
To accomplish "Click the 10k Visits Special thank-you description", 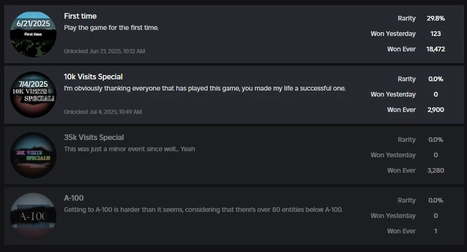I will point(205,88).
